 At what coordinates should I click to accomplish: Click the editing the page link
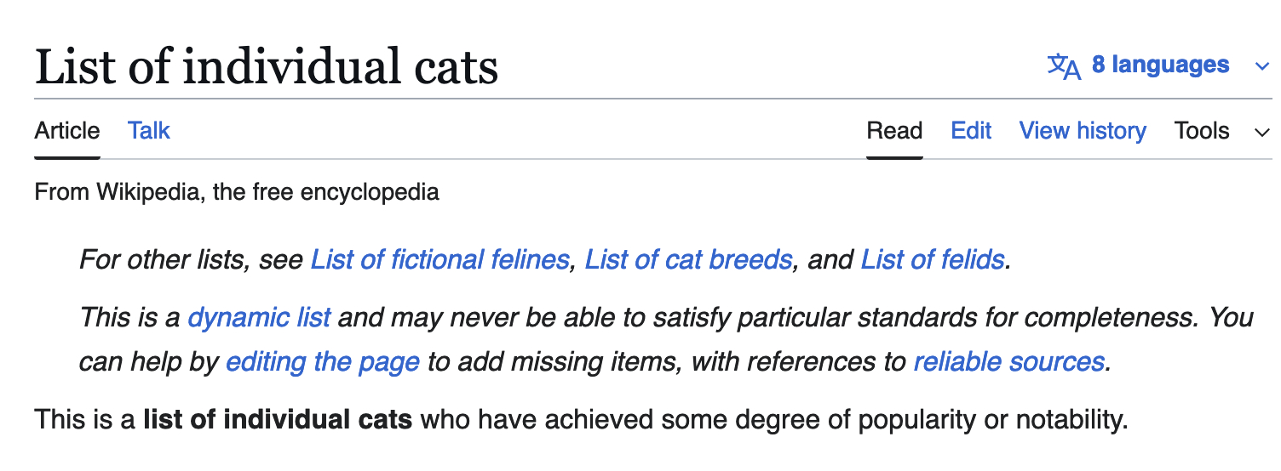(x=323, y=361)
